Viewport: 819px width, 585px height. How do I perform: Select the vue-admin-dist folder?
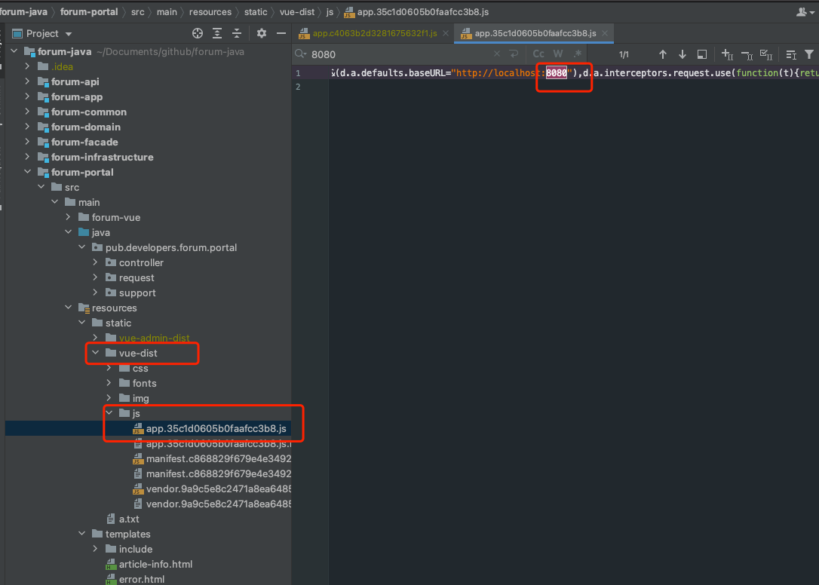coord(154,338)
